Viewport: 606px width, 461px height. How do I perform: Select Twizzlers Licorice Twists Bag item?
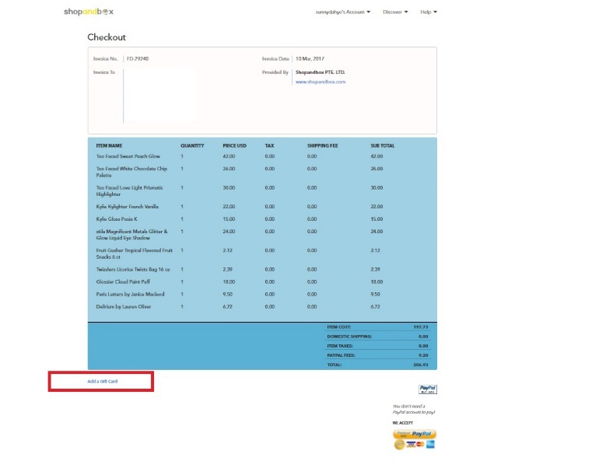pos(133,270)
